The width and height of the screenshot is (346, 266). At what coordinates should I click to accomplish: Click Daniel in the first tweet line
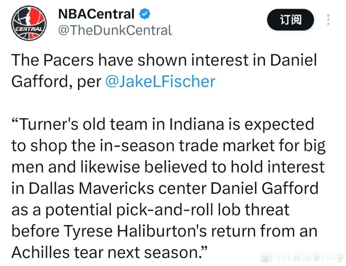[293, 60]
